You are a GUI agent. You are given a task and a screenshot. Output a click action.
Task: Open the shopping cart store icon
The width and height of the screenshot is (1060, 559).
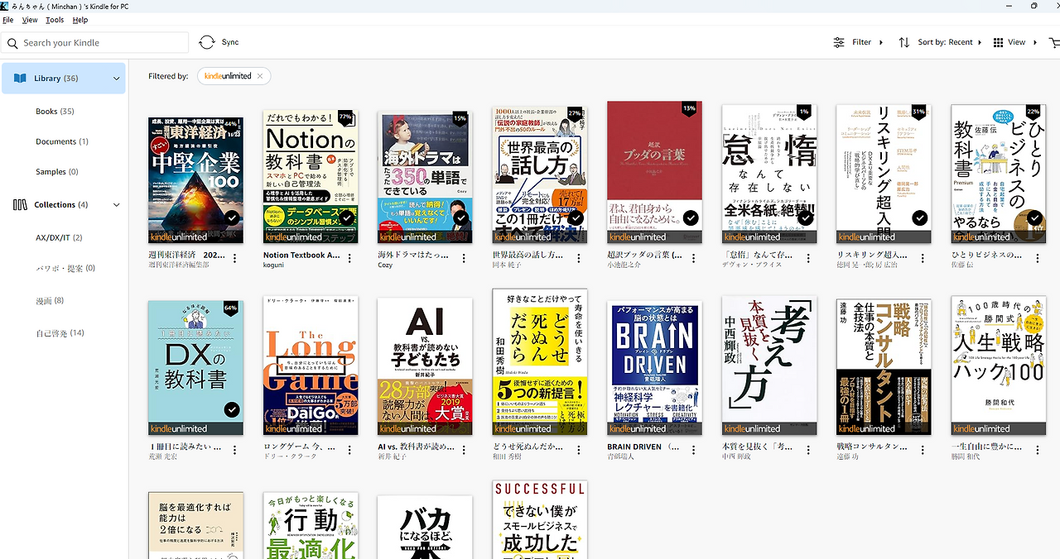point(1053,42)
